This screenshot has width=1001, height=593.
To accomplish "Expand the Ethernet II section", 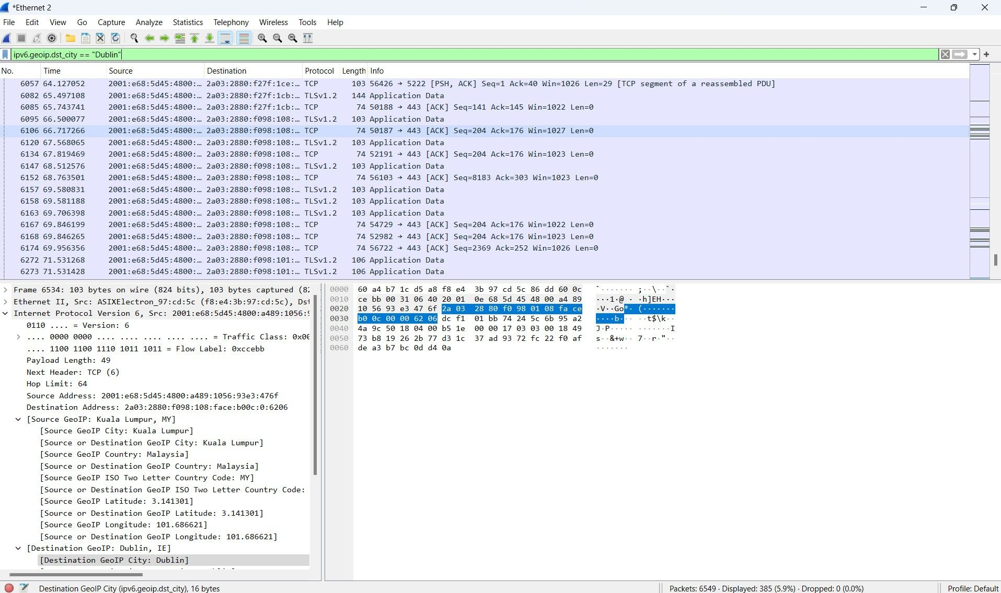I will (5, 302).
